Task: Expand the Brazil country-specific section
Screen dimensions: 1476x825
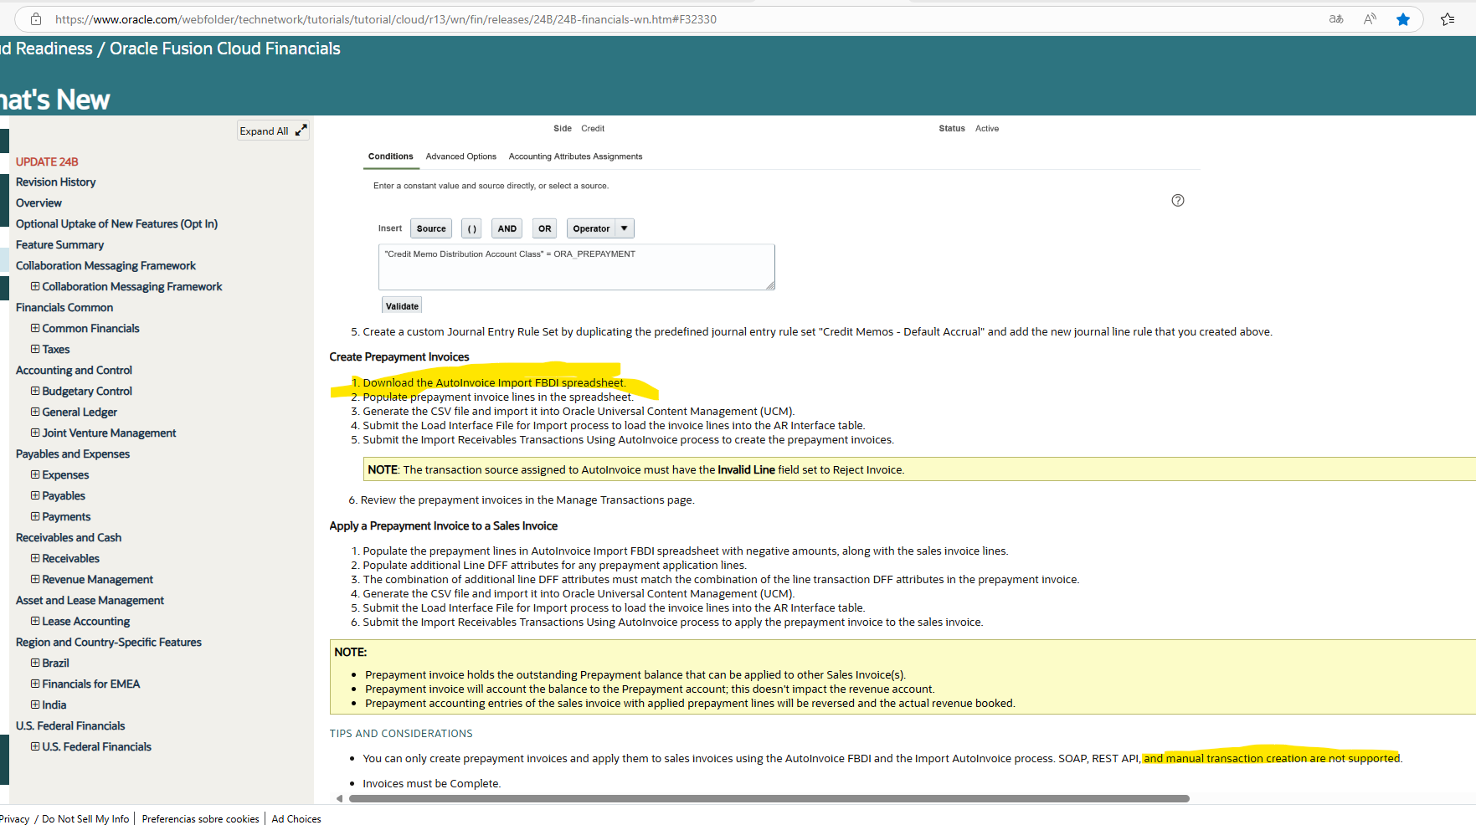Action: (x=34, y=663)
